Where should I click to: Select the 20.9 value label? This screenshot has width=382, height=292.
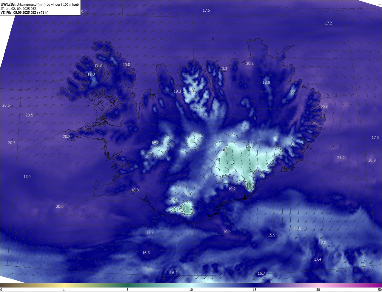point(372,160)
